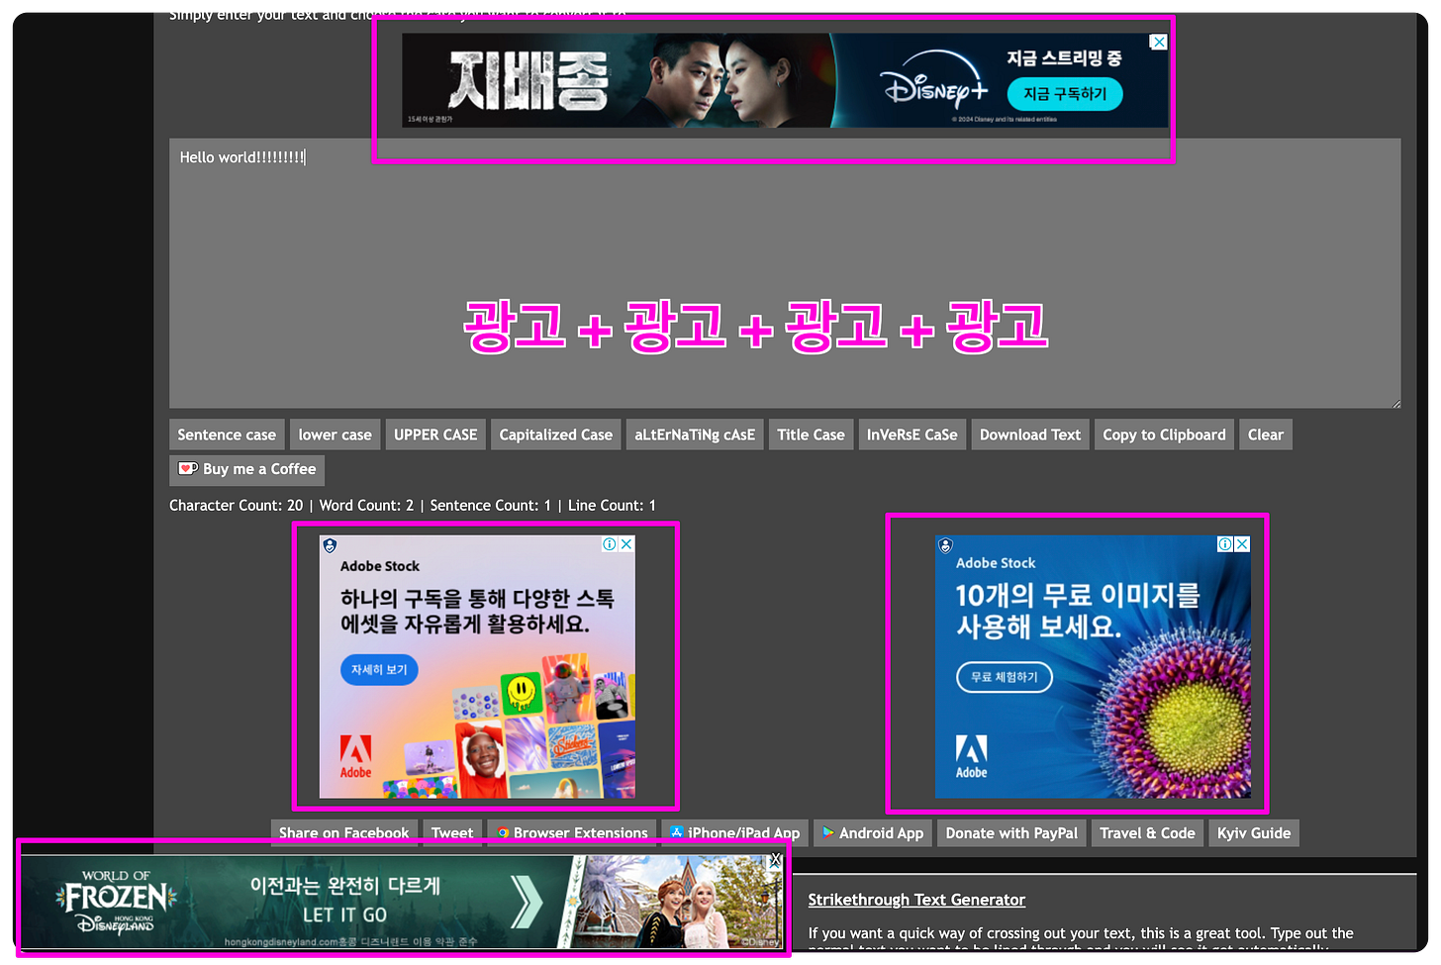Screen dimensions: 1441x965
Task: Convert text to UPPER CASE
Action: (435, 434)
